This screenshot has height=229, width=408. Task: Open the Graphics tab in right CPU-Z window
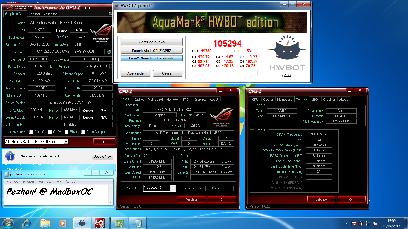pos(329,100)
